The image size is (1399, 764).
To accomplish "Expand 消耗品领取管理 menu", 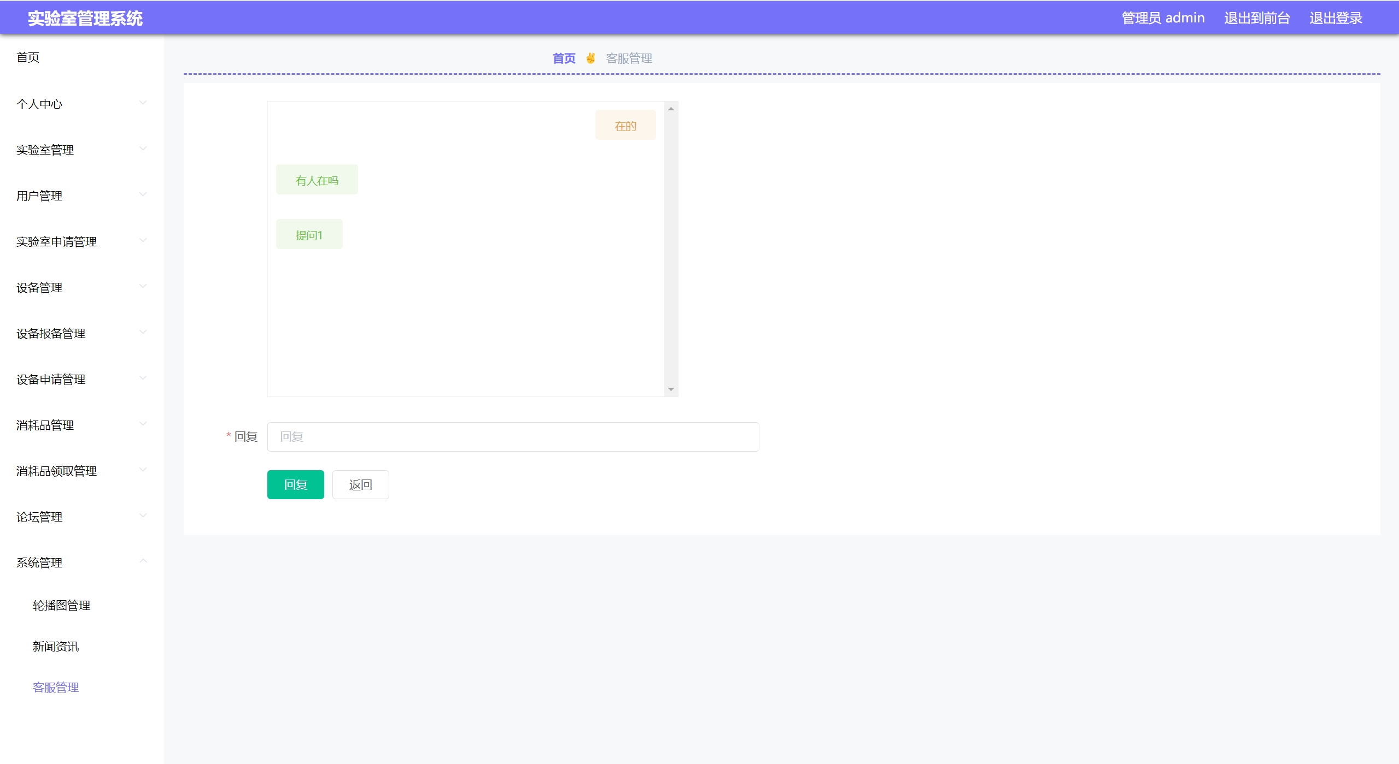I will (56, 471).
